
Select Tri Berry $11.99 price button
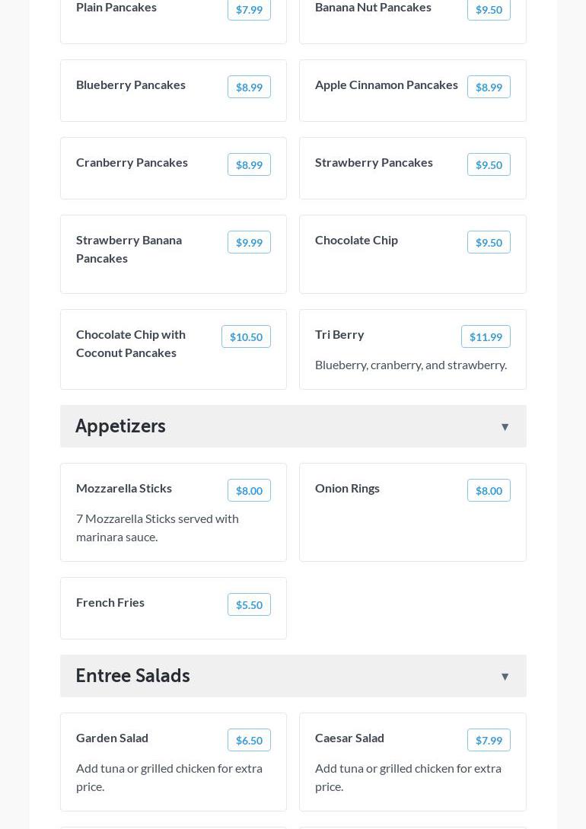coord(486,337)
